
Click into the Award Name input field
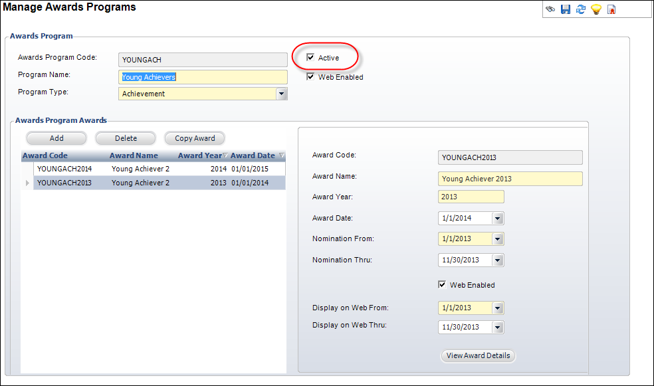pos(510,179)
